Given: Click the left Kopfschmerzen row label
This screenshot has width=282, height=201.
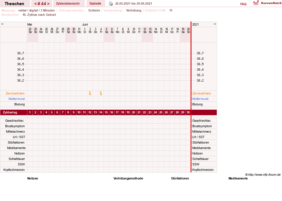Looking at the screenshot, I should click(x=14, y=170).
